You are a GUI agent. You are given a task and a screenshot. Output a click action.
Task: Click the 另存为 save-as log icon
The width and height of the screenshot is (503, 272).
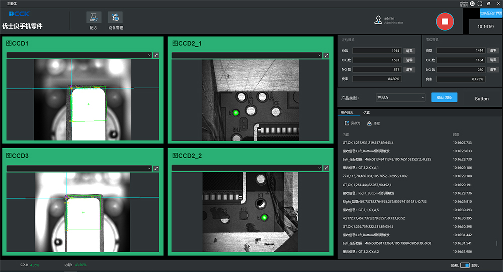[347, 123]
